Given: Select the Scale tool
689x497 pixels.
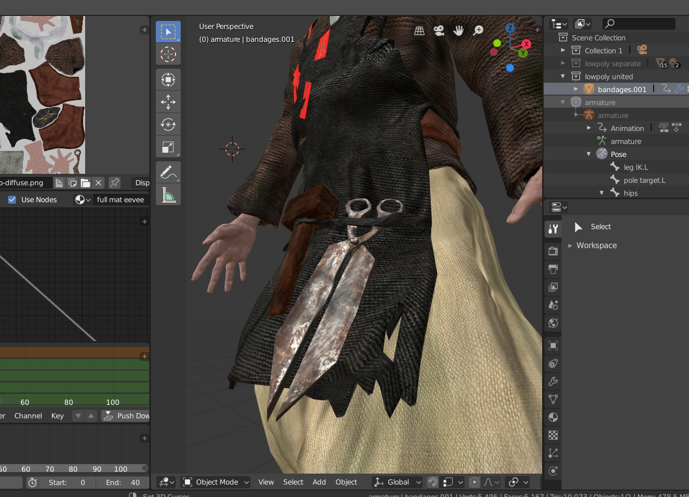Looking at the screenshot, I should 168,147.
